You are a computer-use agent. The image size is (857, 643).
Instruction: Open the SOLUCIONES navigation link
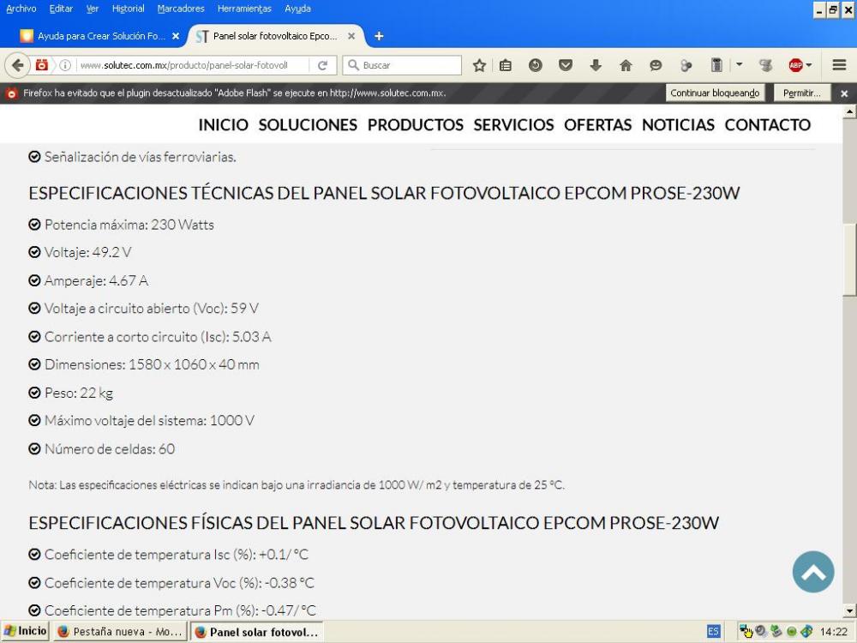[308, 124]
